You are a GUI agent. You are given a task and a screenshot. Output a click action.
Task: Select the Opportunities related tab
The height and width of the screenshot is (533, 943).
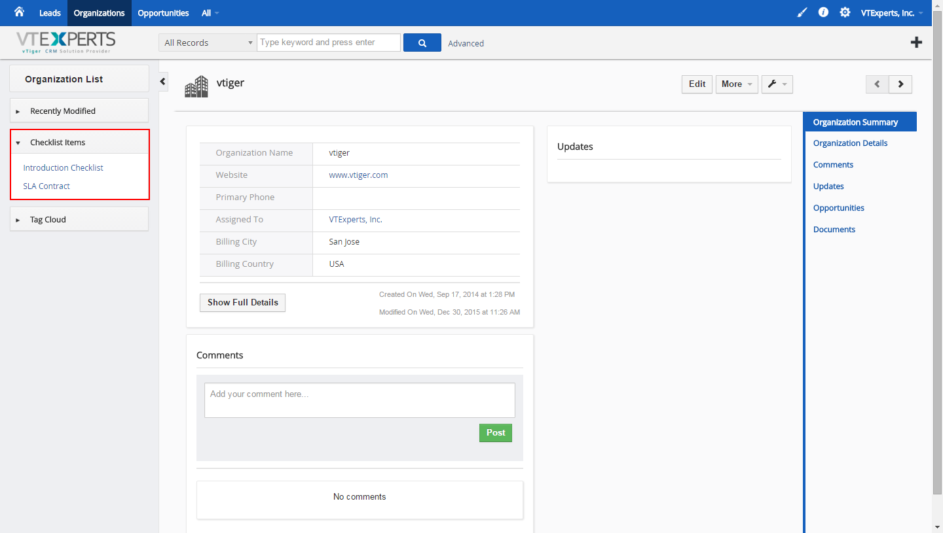[838, 208]
